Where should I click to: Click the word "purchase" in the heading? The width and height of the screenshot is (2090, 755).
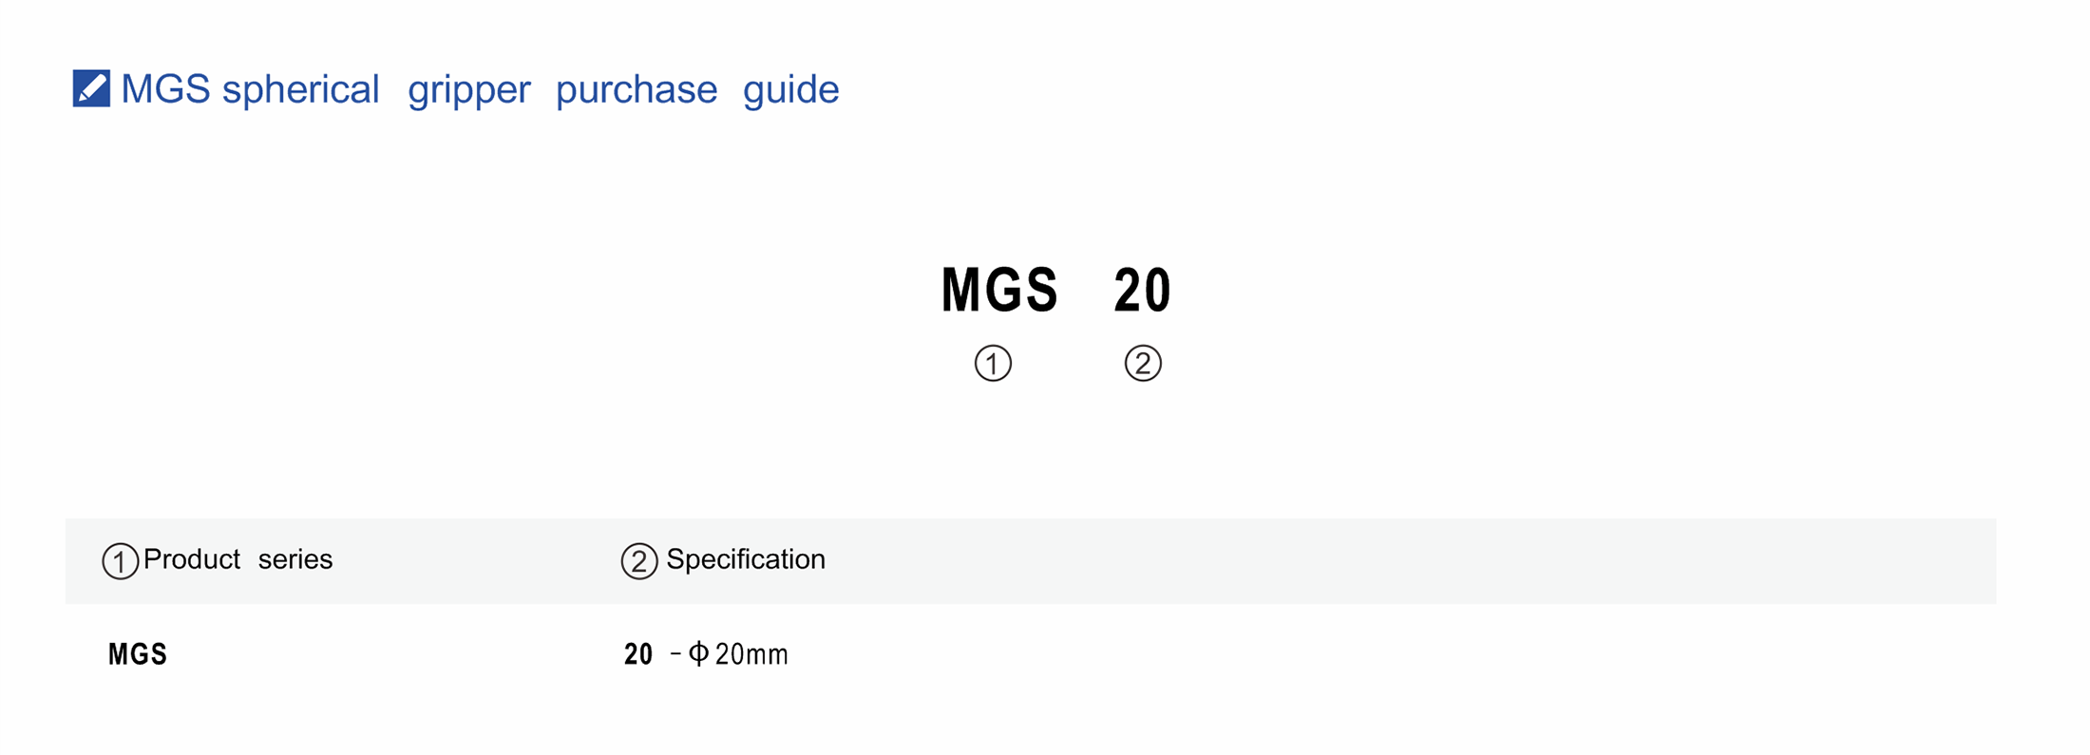(x=636, y=90)
